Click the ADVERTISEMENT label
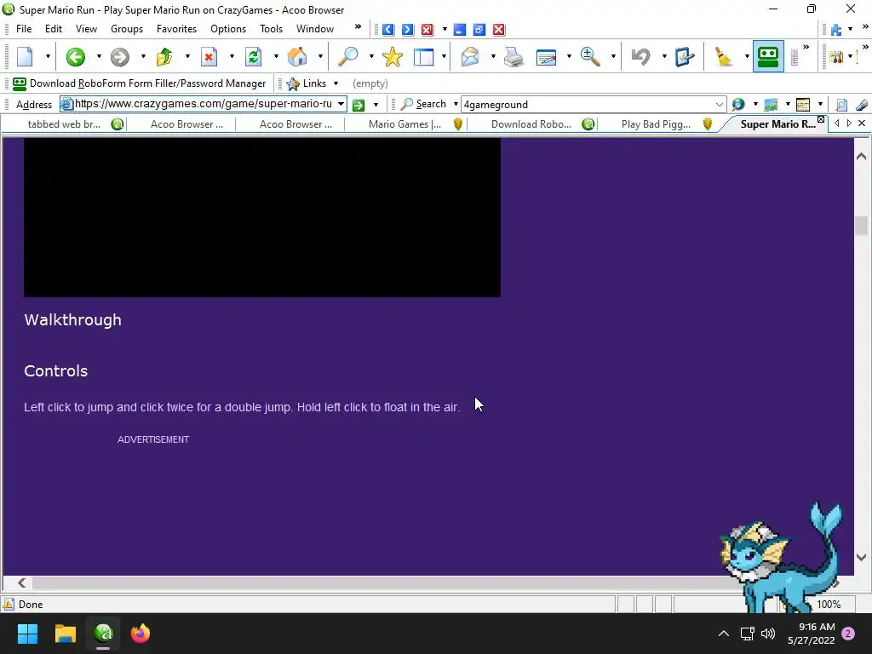872x654 pixels. click(x=153, y=439)
